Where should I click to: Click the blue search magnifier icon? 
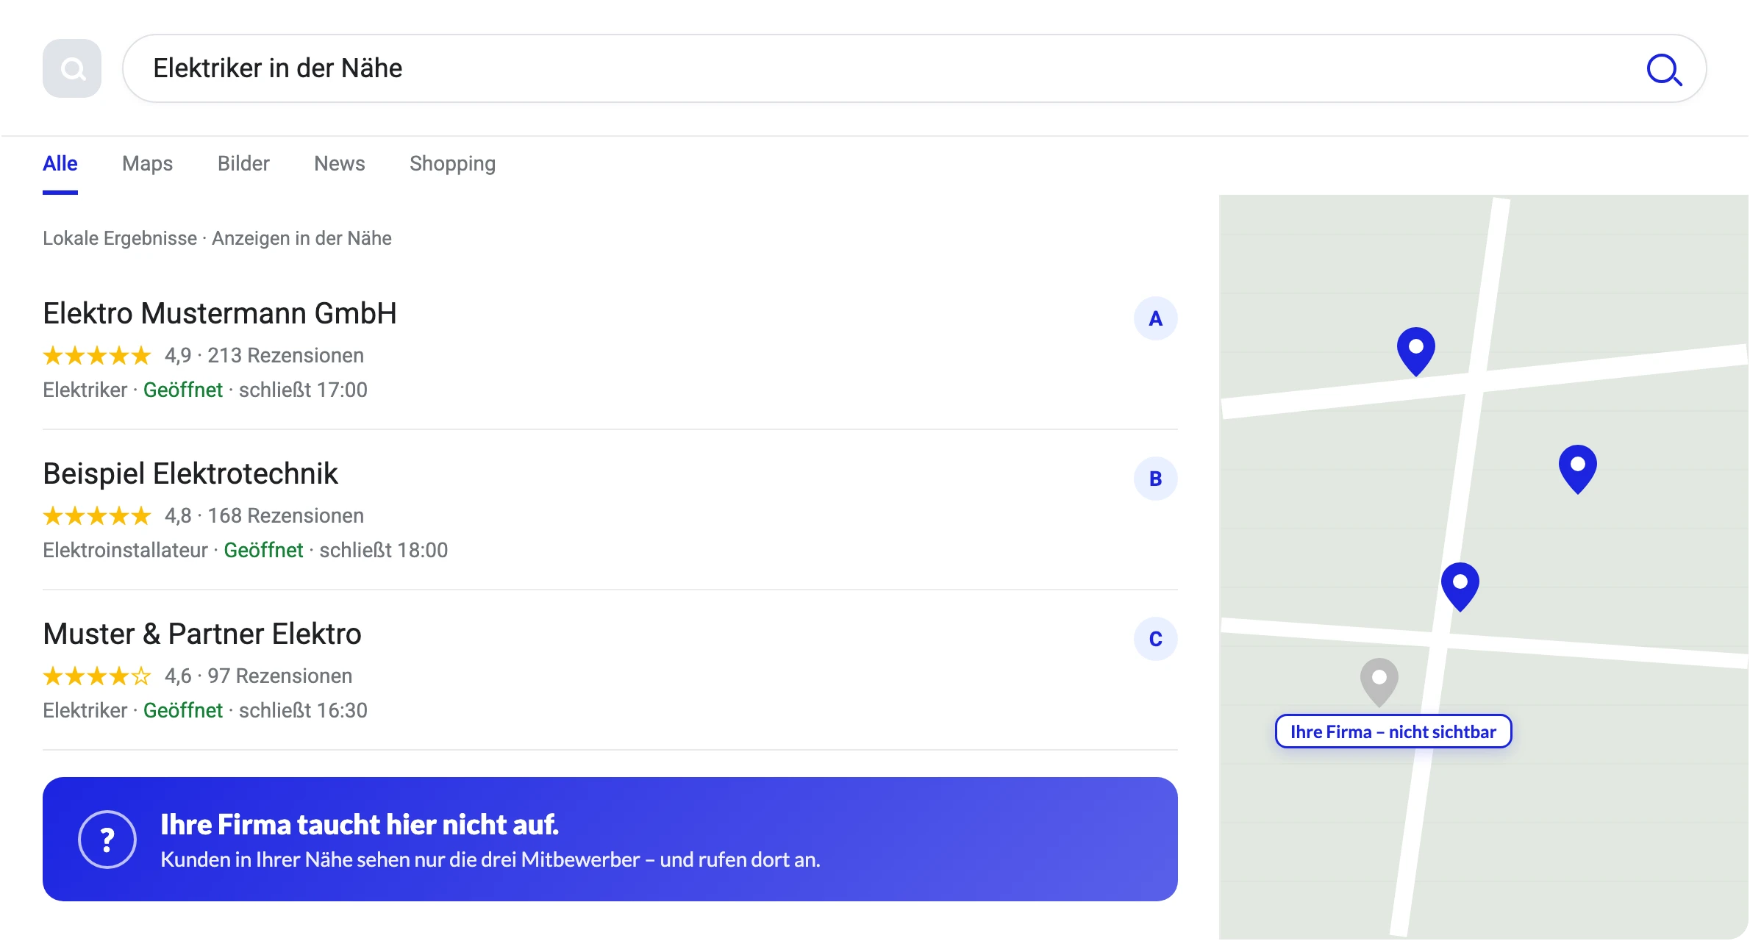coord(1664,70)
